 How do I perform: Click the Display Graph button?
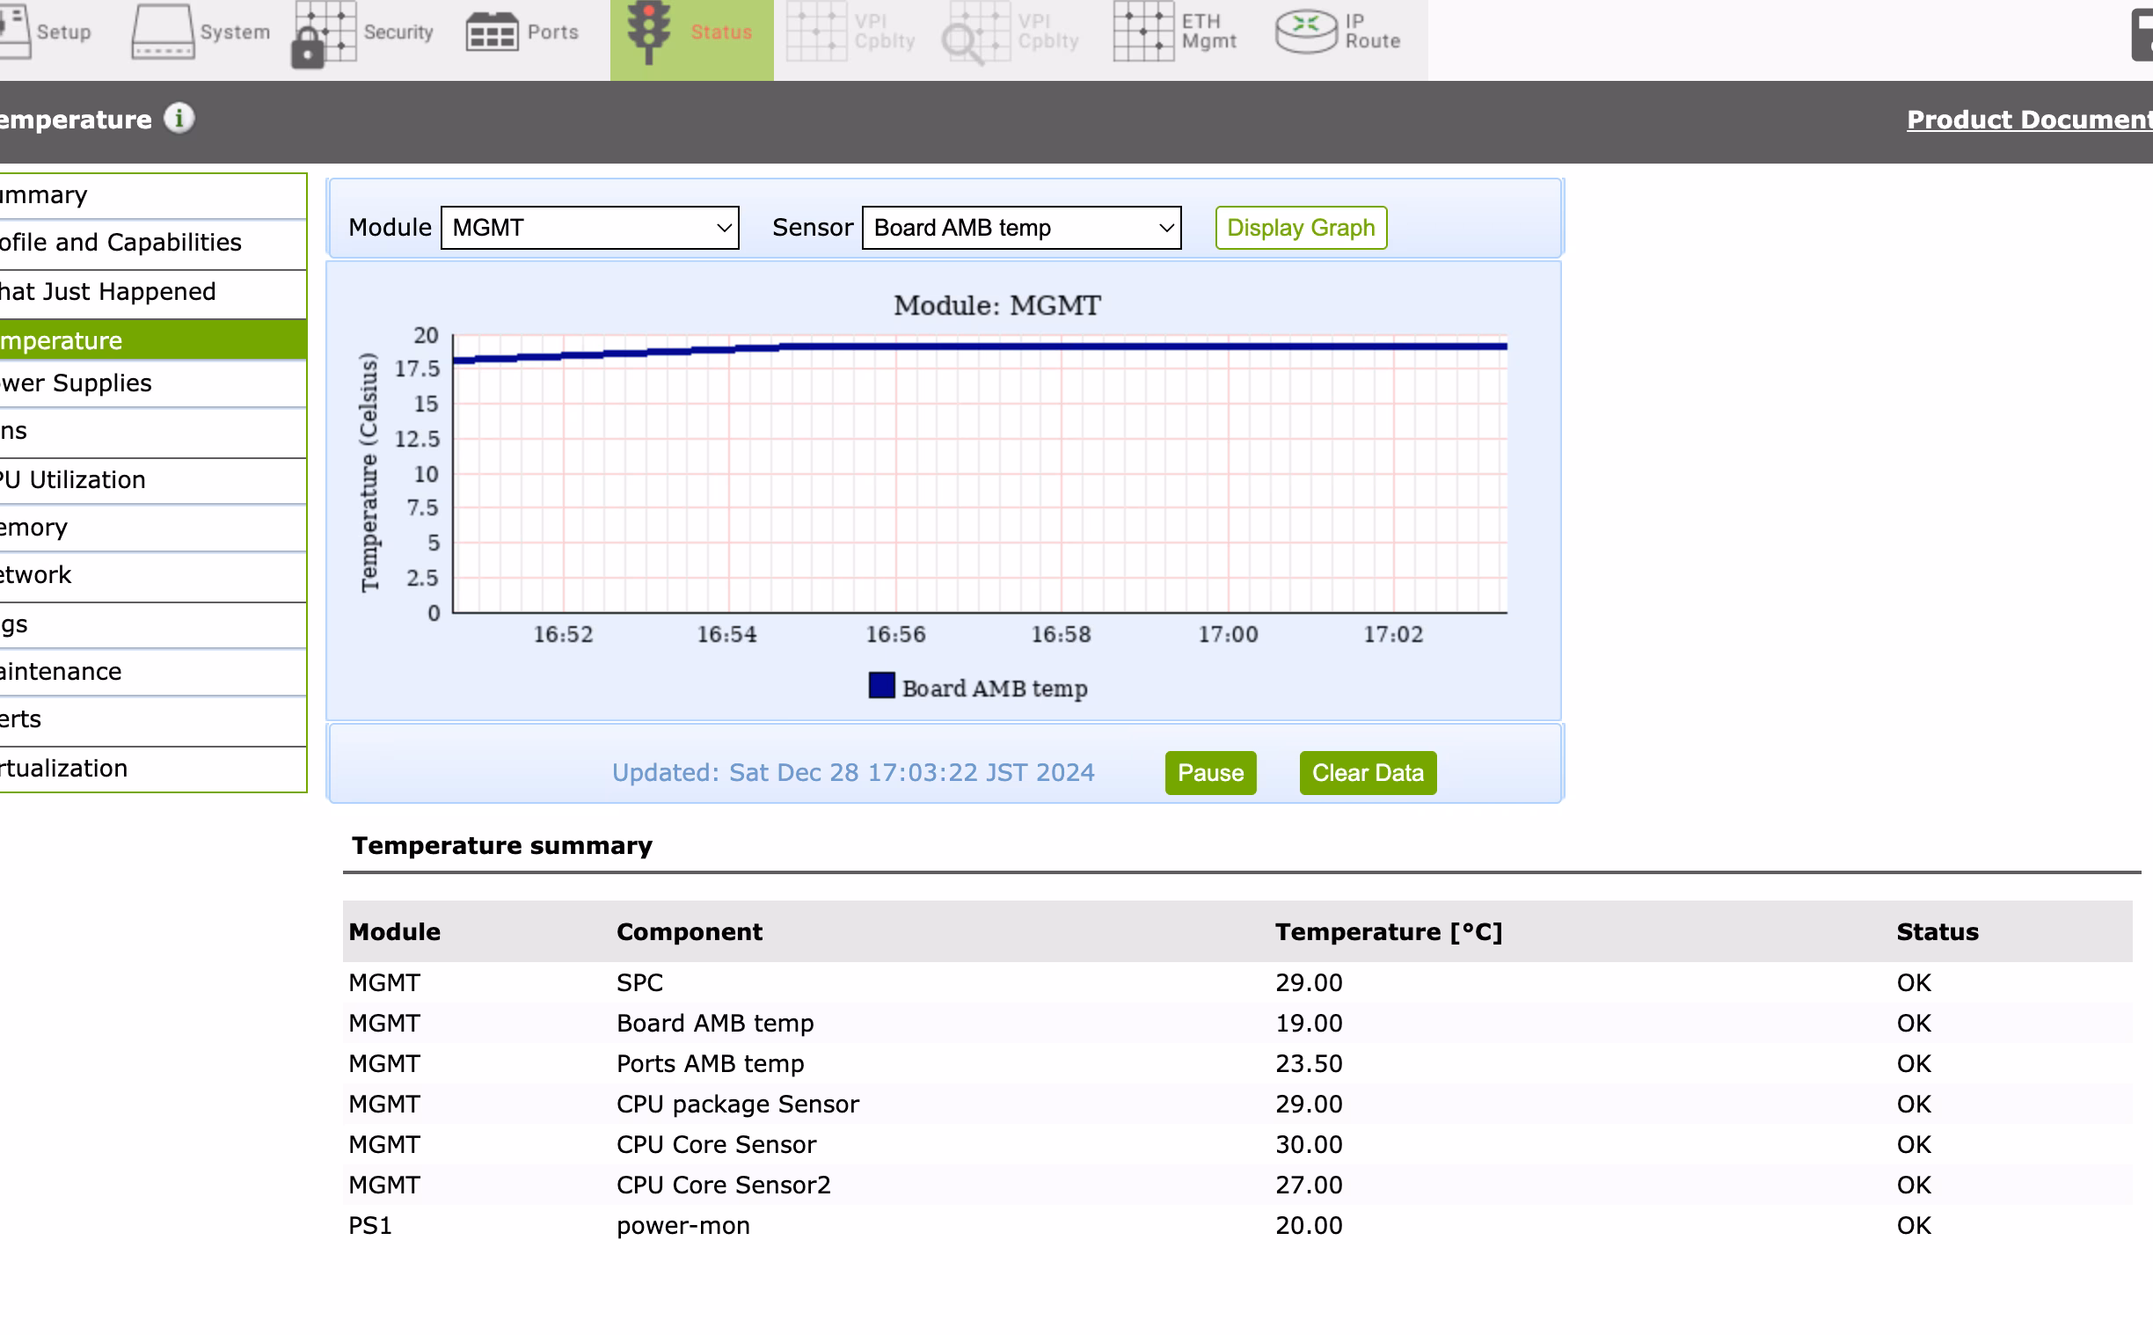pos(1301,228)
